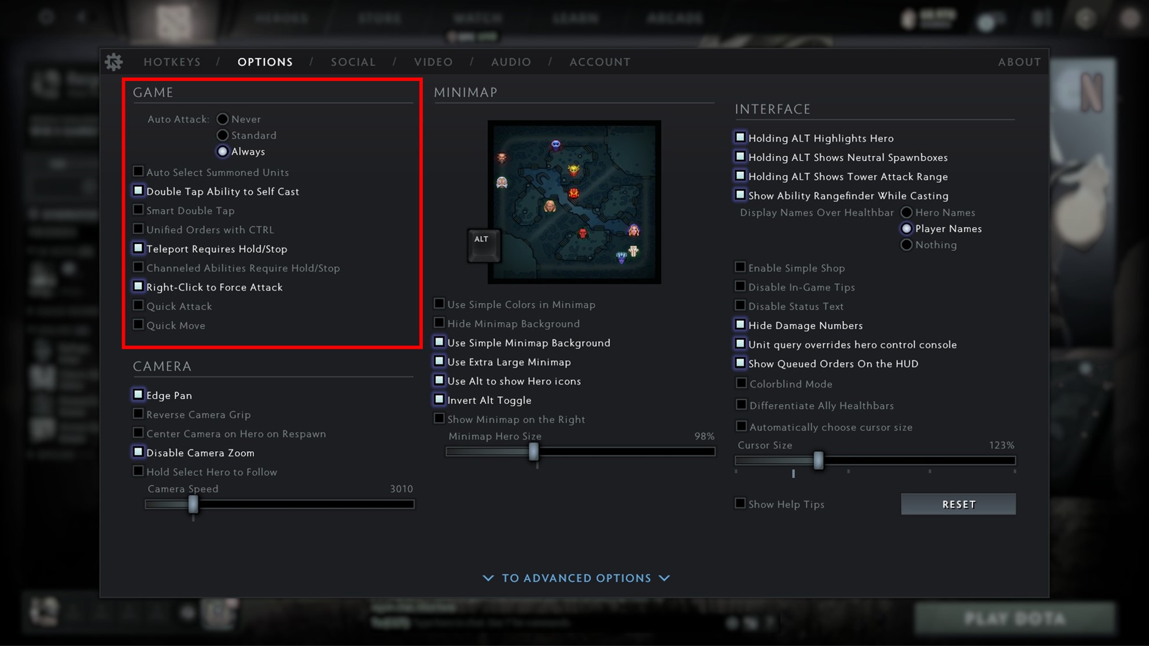Image resolution: width=1149 pixels, height=646 pixels.
Task: Open the Audio settings tab
Action: (511, 62)
